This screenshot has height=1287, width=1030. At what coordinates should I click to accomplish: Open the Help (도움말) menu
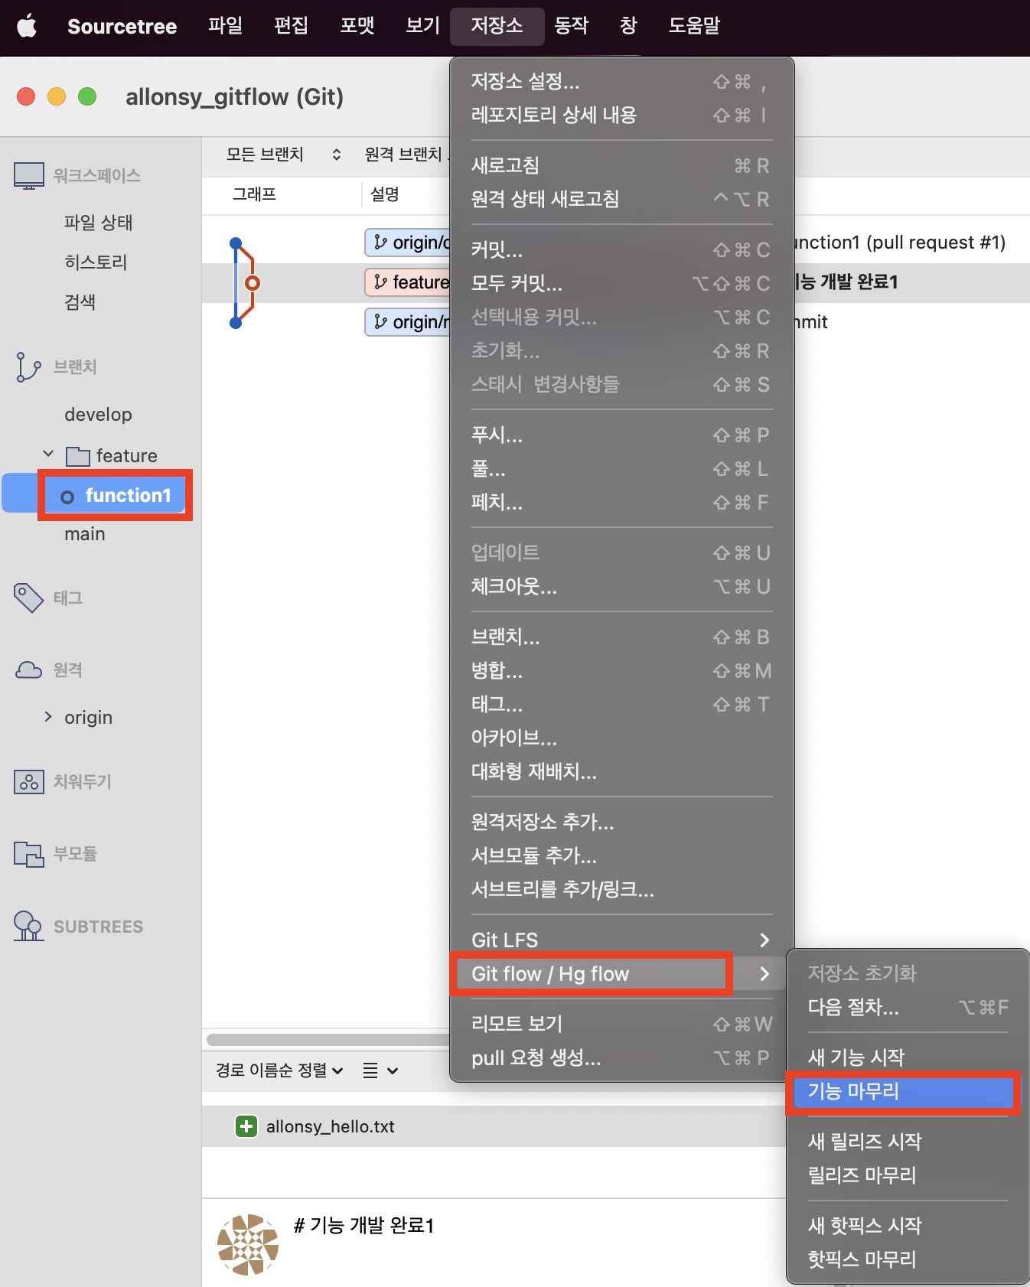(695, 26)
